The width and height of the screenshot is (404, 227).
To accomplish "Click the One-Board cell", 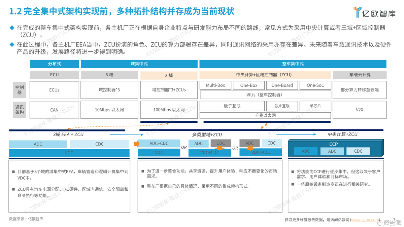I will point(282,85).
